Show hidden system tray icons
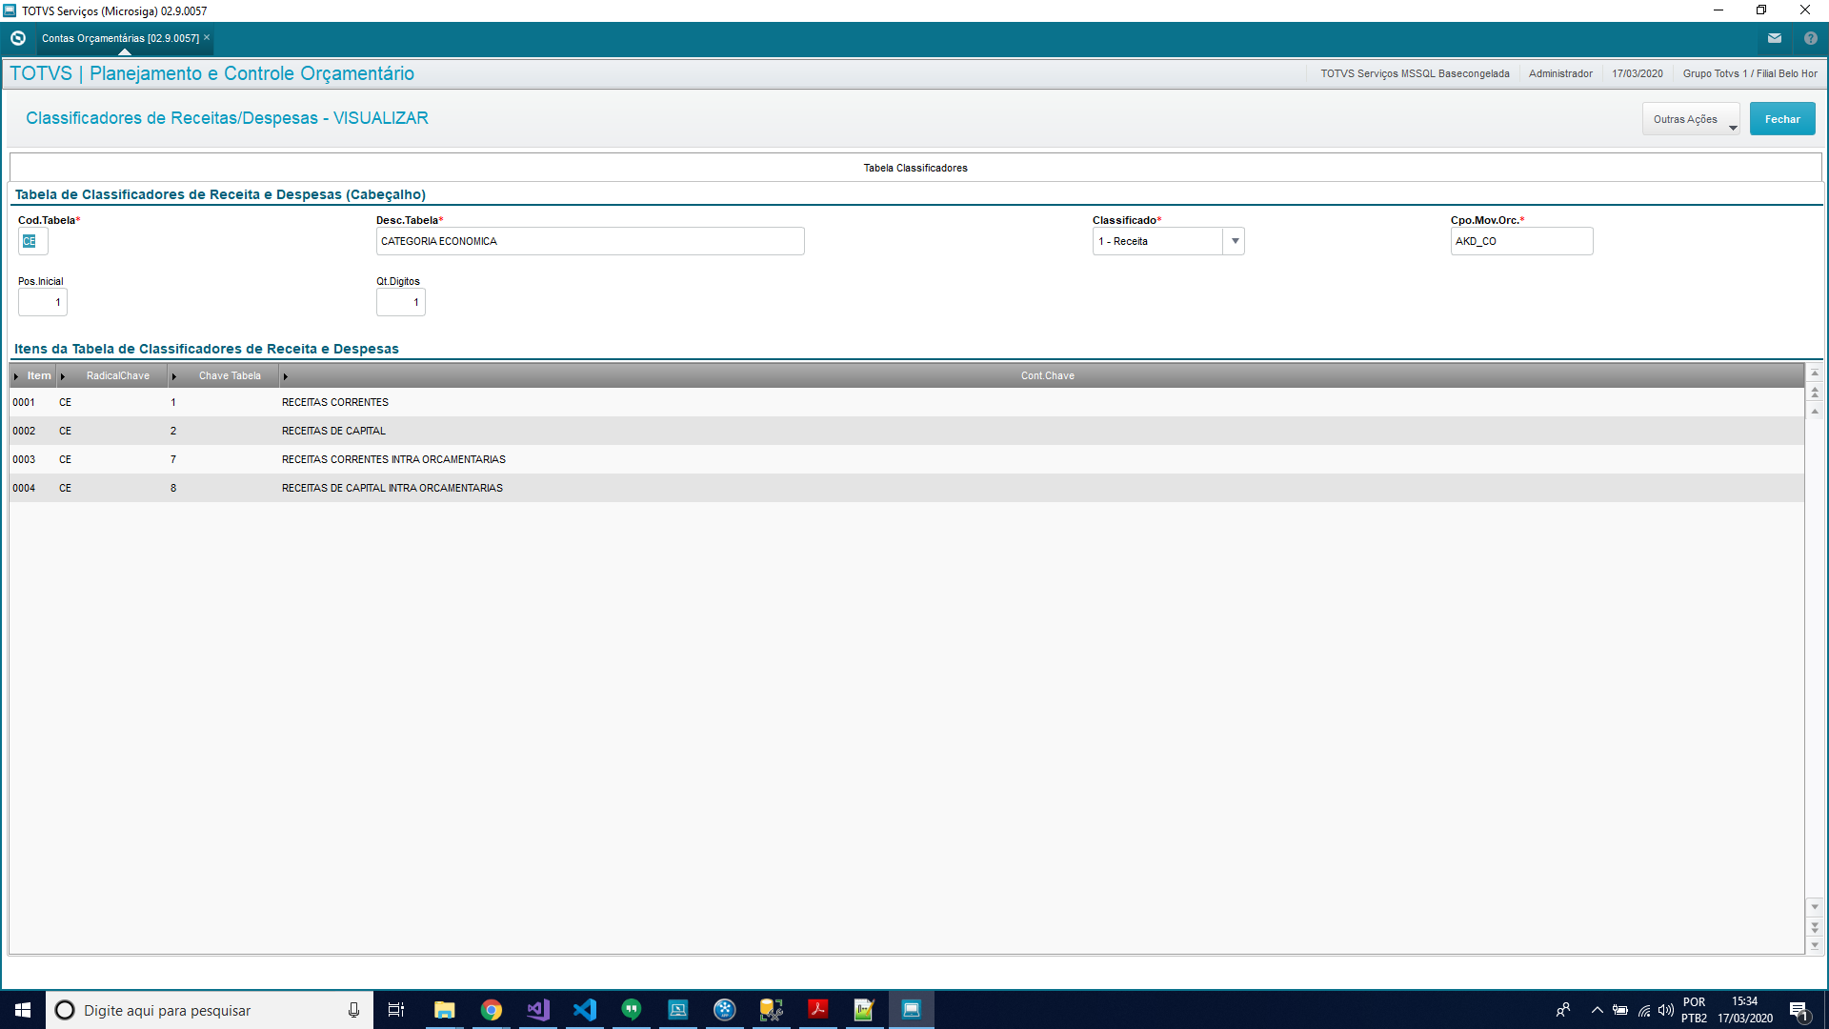Screen dimensions: 1829x1029 (1598, 1010)
